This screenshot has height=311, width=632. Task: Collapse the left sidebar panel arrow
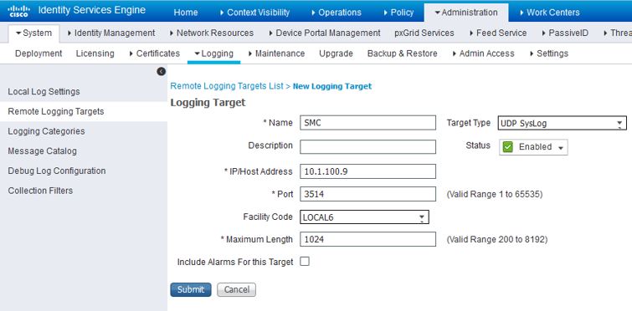[x=161, y=72]
